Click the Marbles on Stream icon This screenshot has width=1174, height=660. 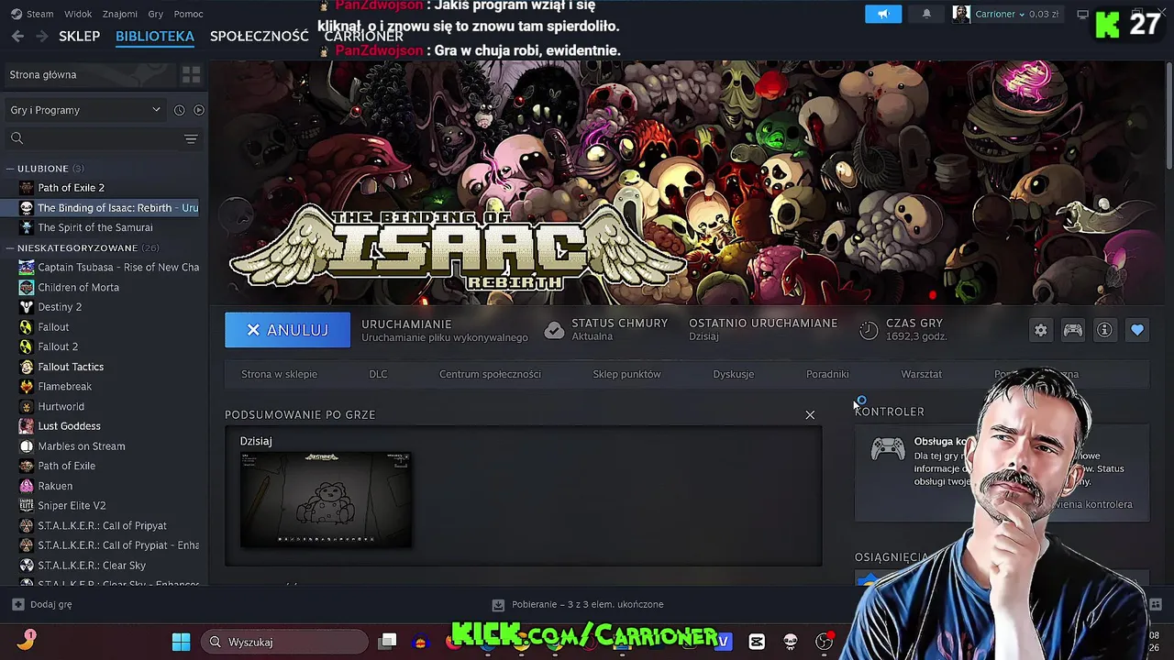pyautogui.click(x=27, y=446)
